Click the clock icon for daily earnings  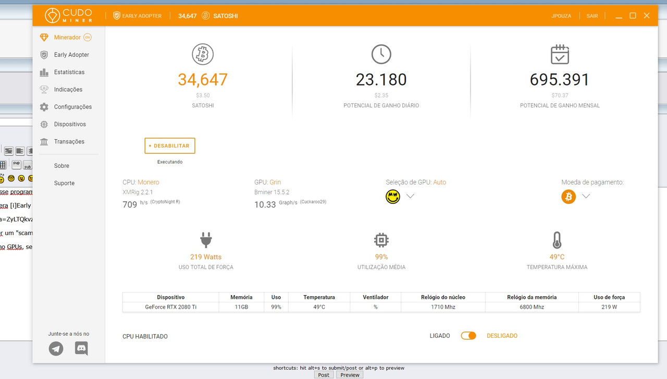[381, 54]
